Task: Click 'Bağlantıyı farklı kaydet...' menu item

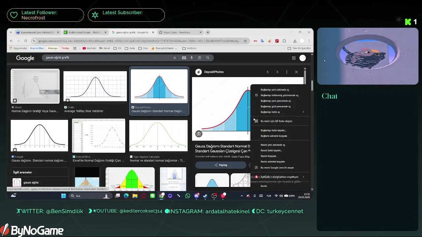Action: pyautogui.click(x=273, y=130)
